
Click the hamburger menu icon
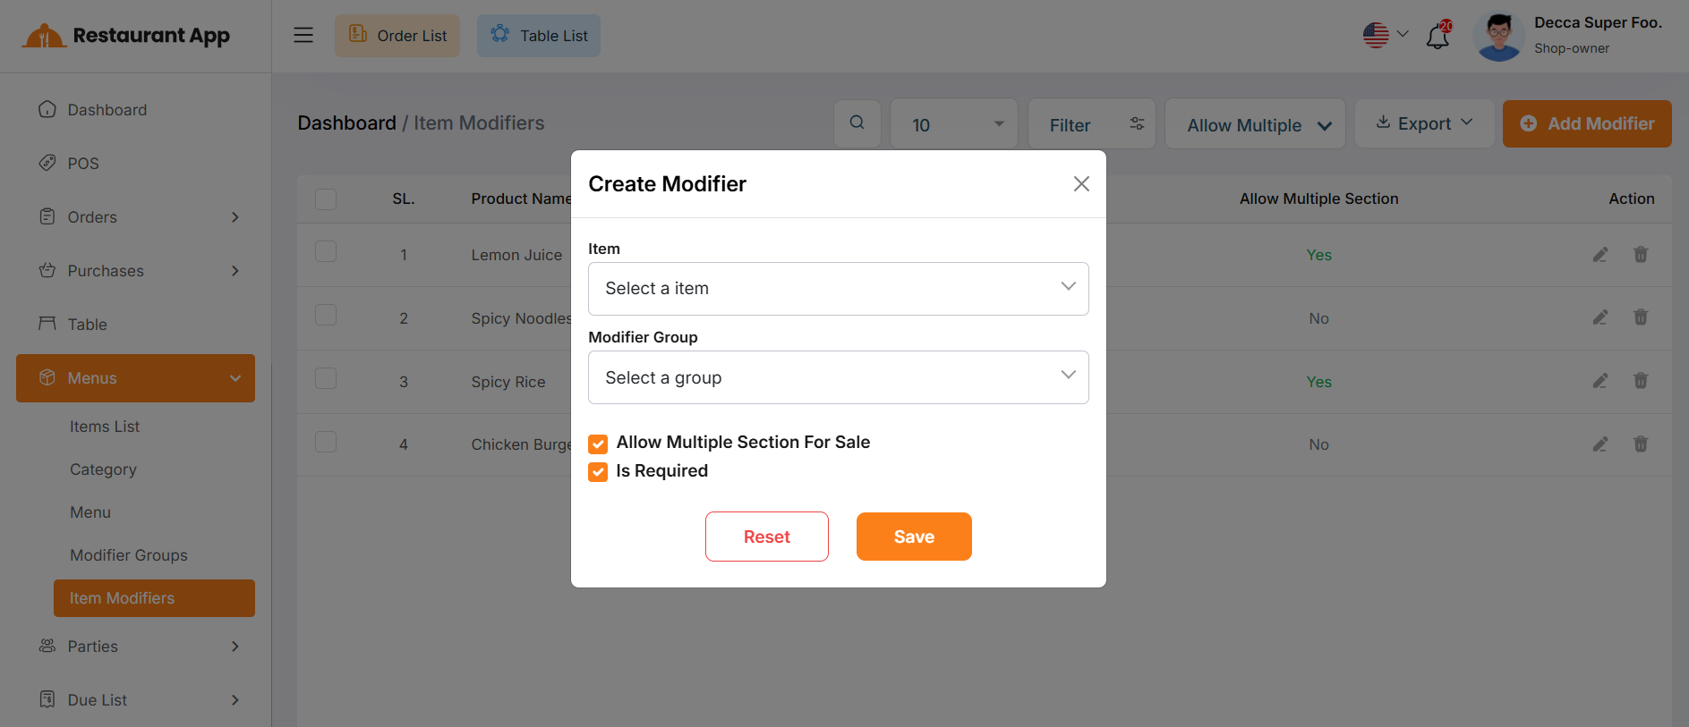coord(303,36)
